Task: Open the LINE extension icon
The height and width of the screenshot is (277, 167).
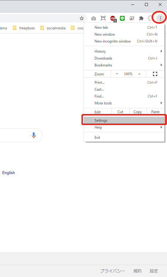Action: pyautogui.click(x=122, y=18)
